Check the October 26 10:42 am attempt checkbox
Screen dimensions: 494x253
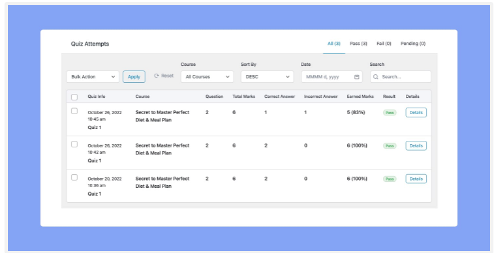[74, 144]
